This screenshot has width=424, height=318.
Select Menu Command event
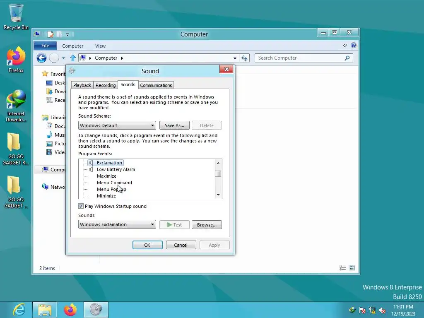pyautogui.click(x=114, y=183)
